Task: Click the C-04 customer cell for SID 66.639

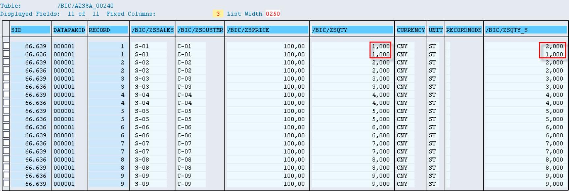Action: (x=185, y=95)
